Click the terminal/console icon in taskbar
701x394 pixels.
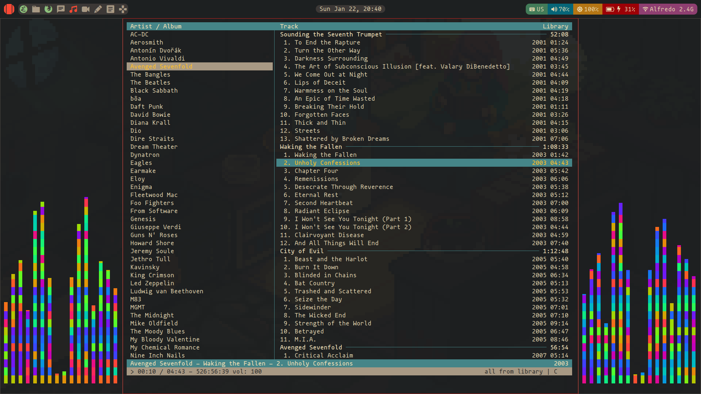[110, 9]
